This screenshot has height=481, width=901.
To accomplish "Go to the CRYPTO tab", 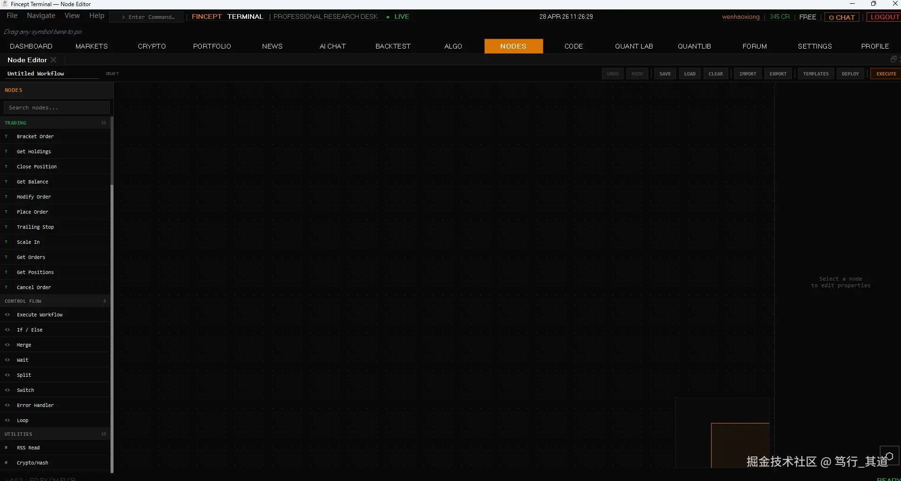I will (x=152, y=46).
